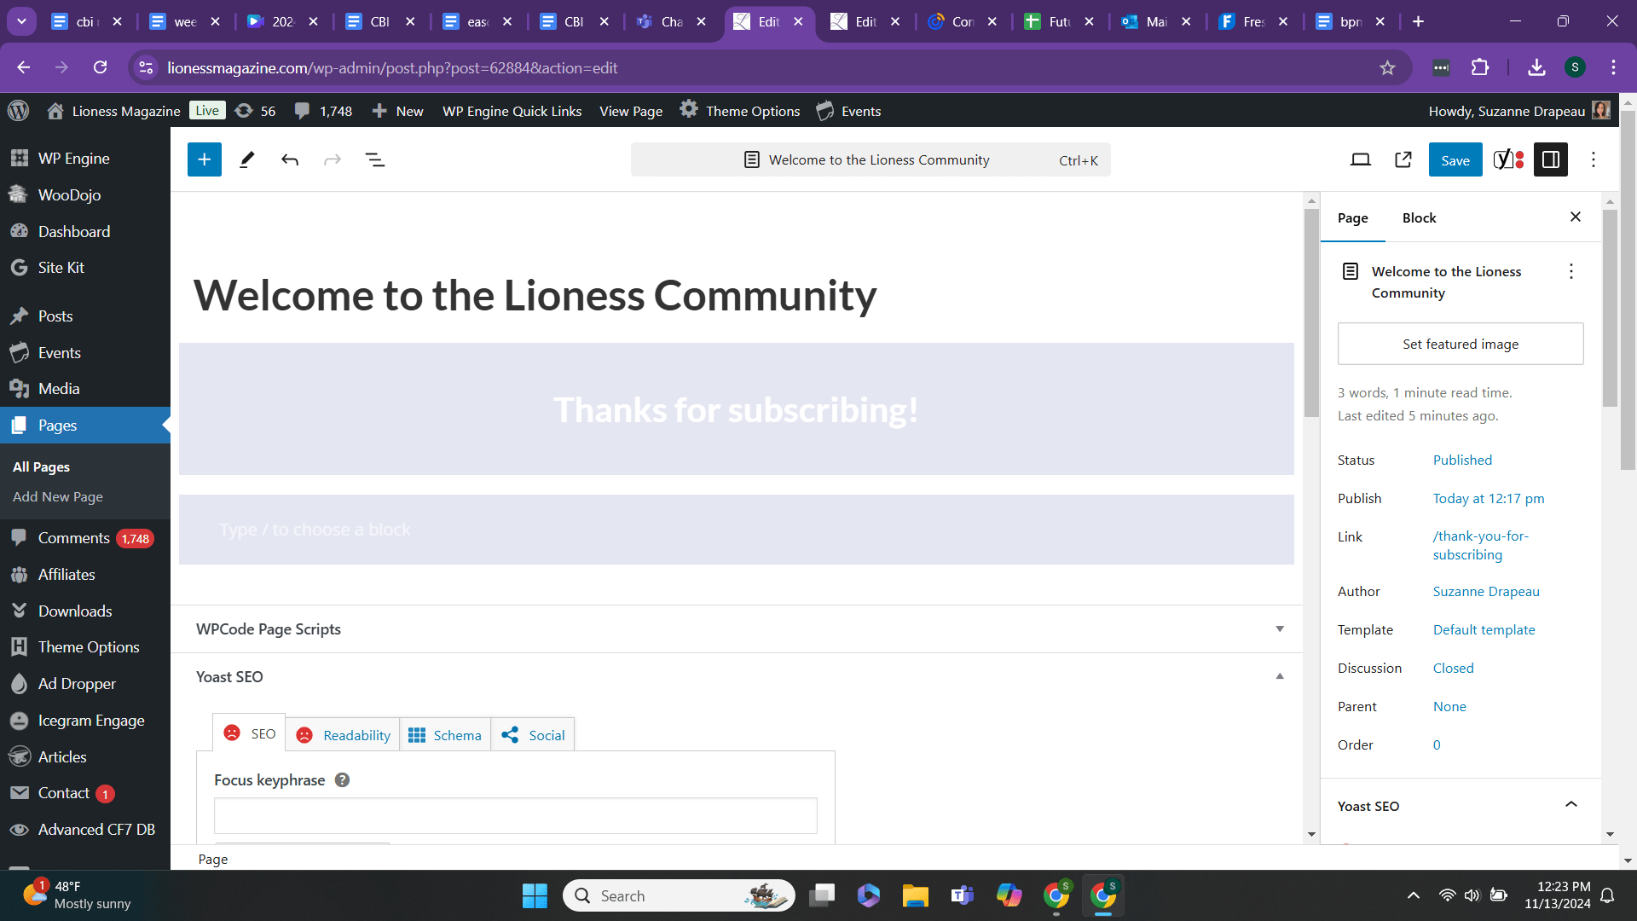The height and width of the screenshot is (921, 1637).
Task: Open the browser Downloads icon
Action: pos(1536,67)
